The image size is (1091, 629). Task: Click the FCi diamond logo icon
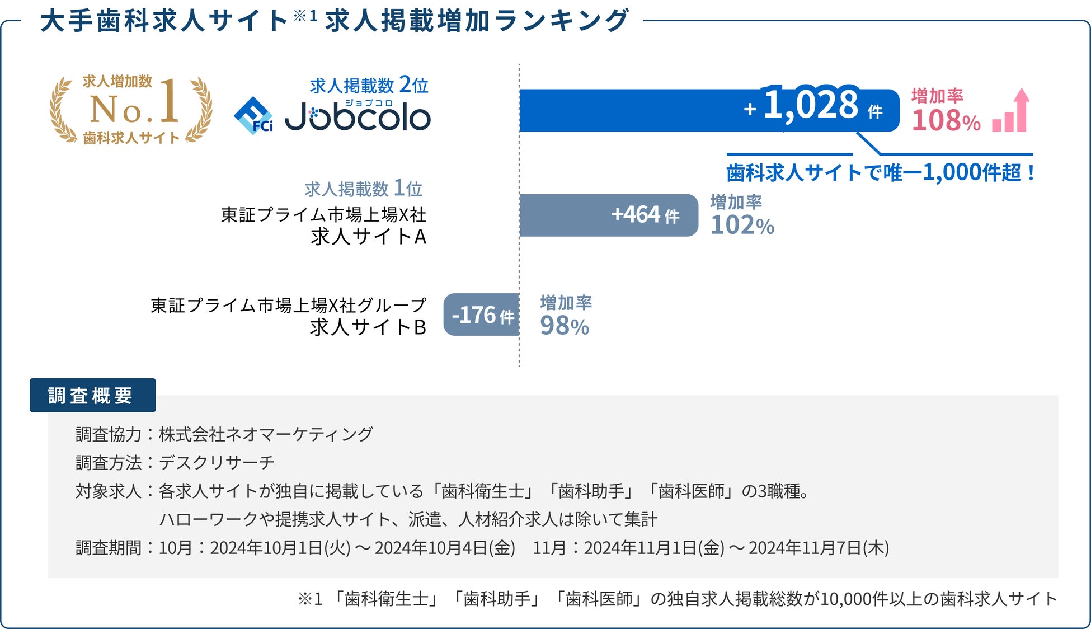[x=253, y=116]
